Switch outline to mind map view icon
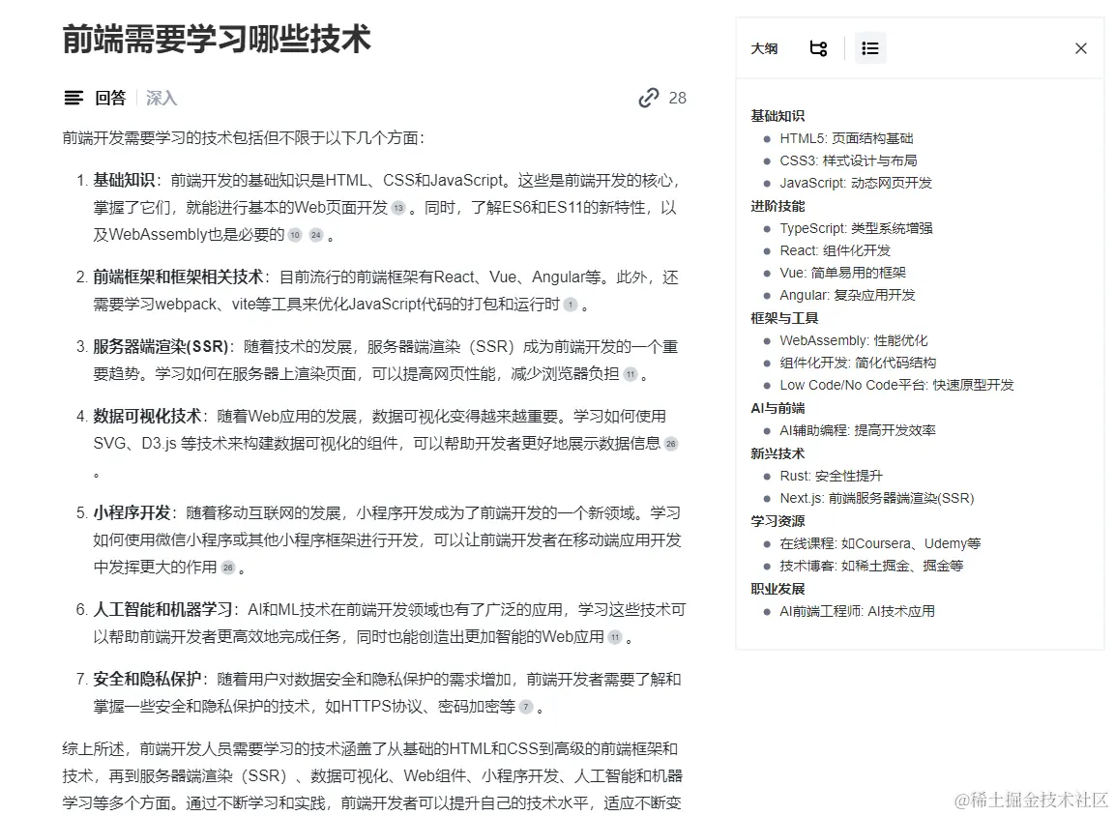The width and height of the screenshot is (1115, 816). 818,48
